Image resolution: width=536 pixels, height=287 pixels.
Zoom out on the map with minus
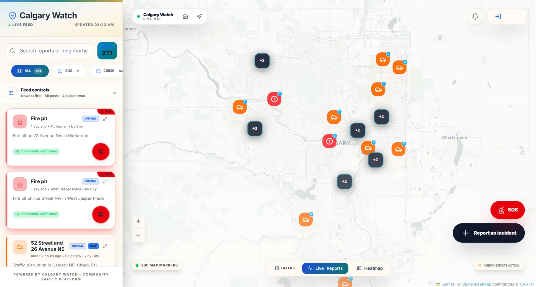point(138,235)
